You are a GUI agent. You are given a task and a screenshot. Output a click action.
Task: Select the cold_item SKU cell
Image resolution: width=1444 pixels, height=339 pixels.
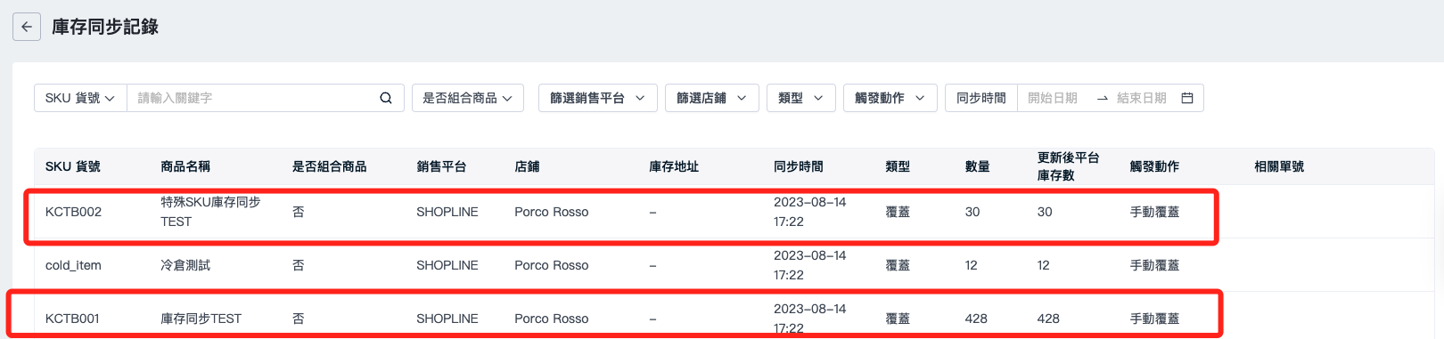[73, 265]
